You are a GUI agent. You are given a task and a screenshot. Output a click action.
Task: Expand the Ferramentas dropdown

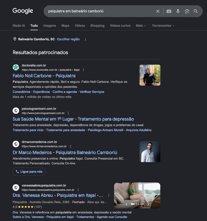[163, 26]
